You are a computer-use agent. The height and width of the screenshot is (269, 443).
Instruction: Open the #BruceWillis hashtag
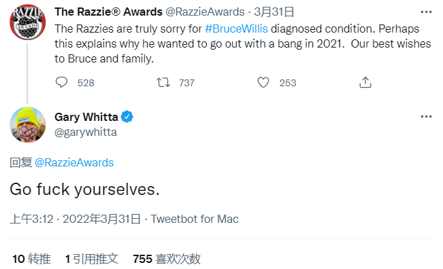pos(236,29)
